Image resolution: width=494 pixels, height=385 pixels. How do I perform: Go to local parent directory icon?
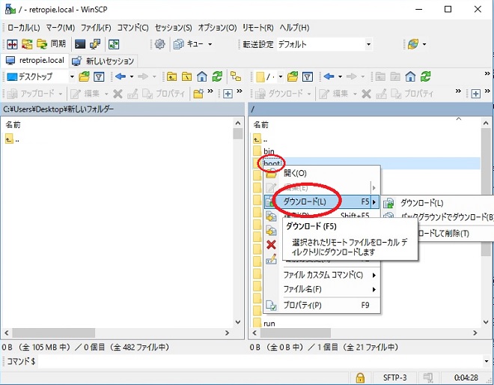coord(171,76)
